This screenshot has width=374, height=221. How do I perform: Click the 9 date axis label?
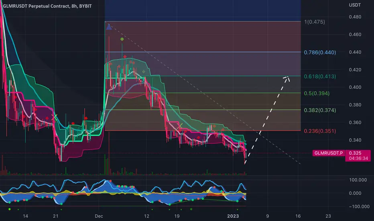click(x=268, y=216)
